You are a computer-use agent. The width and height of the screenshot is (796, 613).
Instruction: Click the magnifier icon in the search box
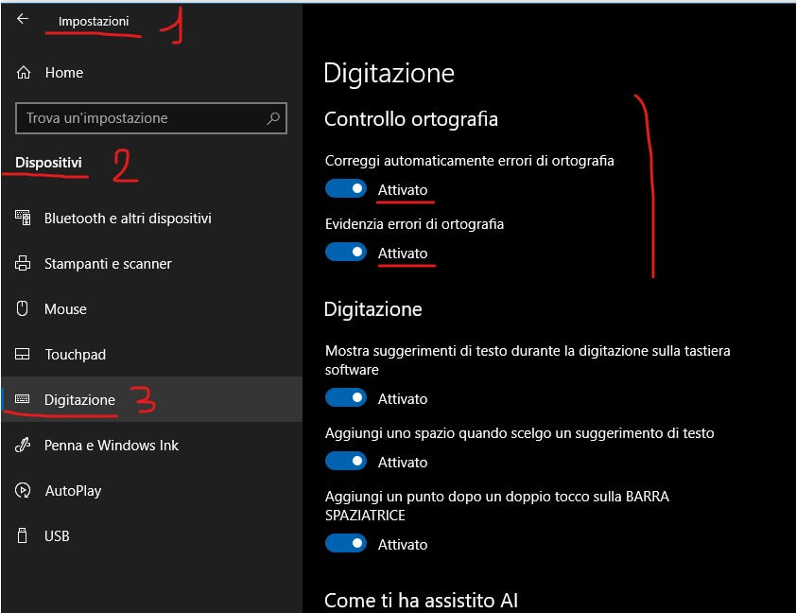[273, 119]
